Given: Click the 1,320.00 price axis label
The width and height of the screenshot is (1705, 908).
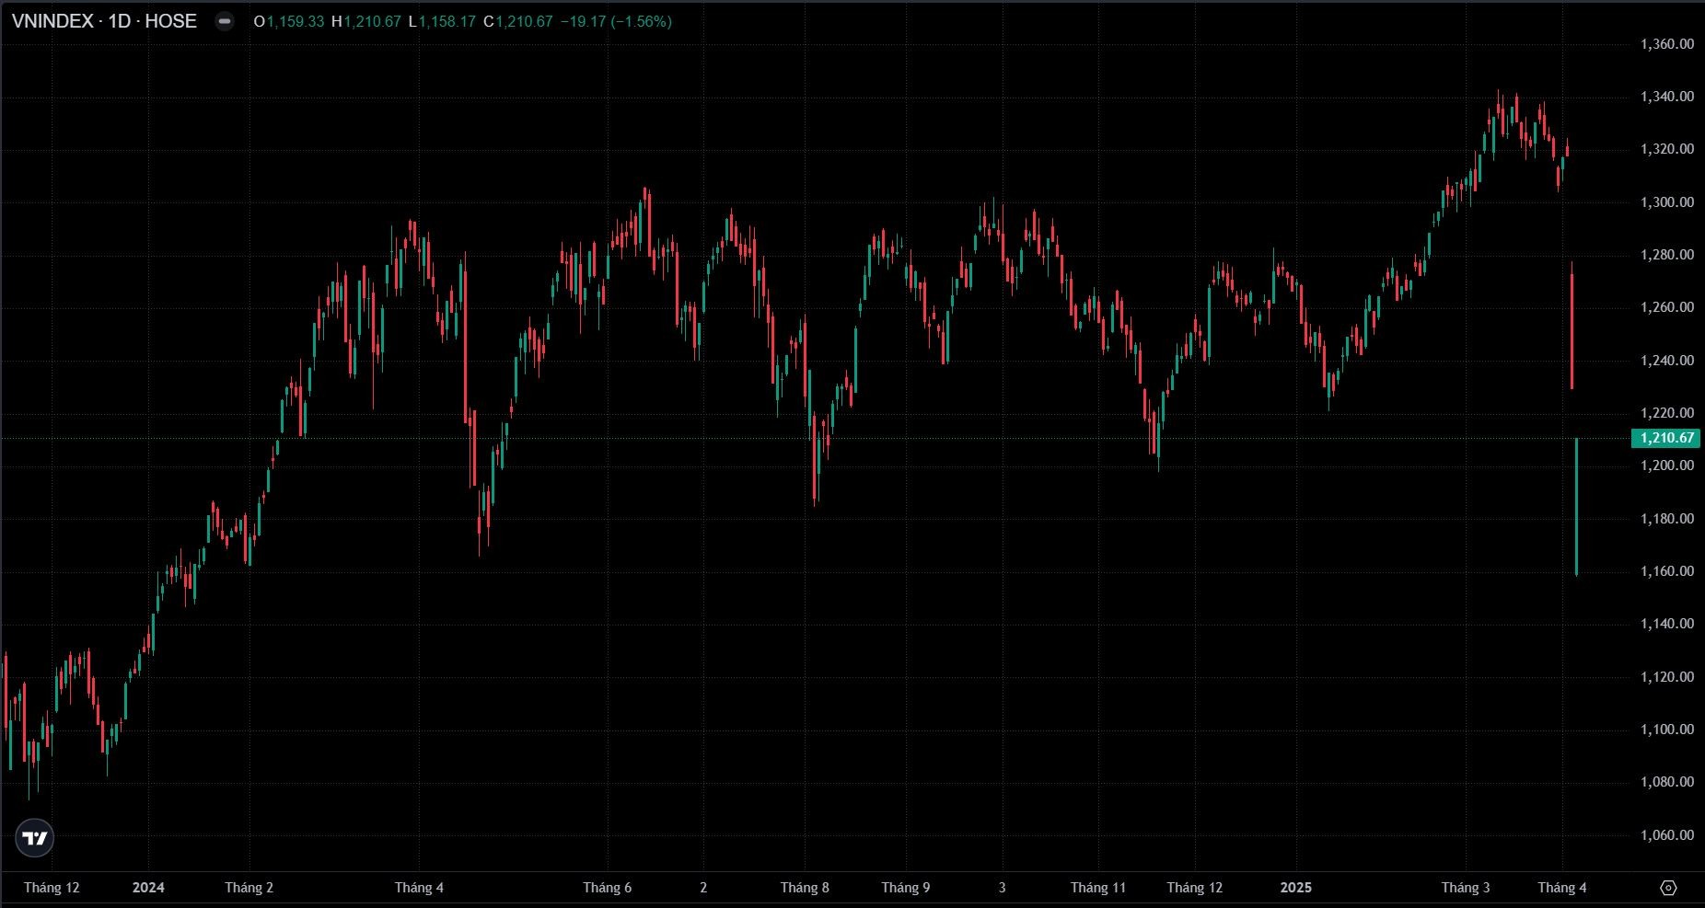Looking at the screenshot, I should 1667,149.
